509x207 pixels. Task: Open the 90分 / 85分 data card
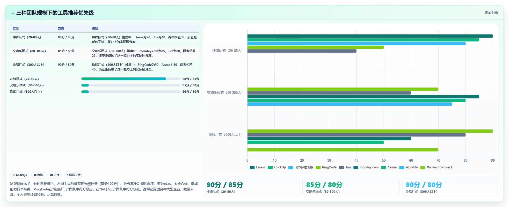click(x=251, y=187)
